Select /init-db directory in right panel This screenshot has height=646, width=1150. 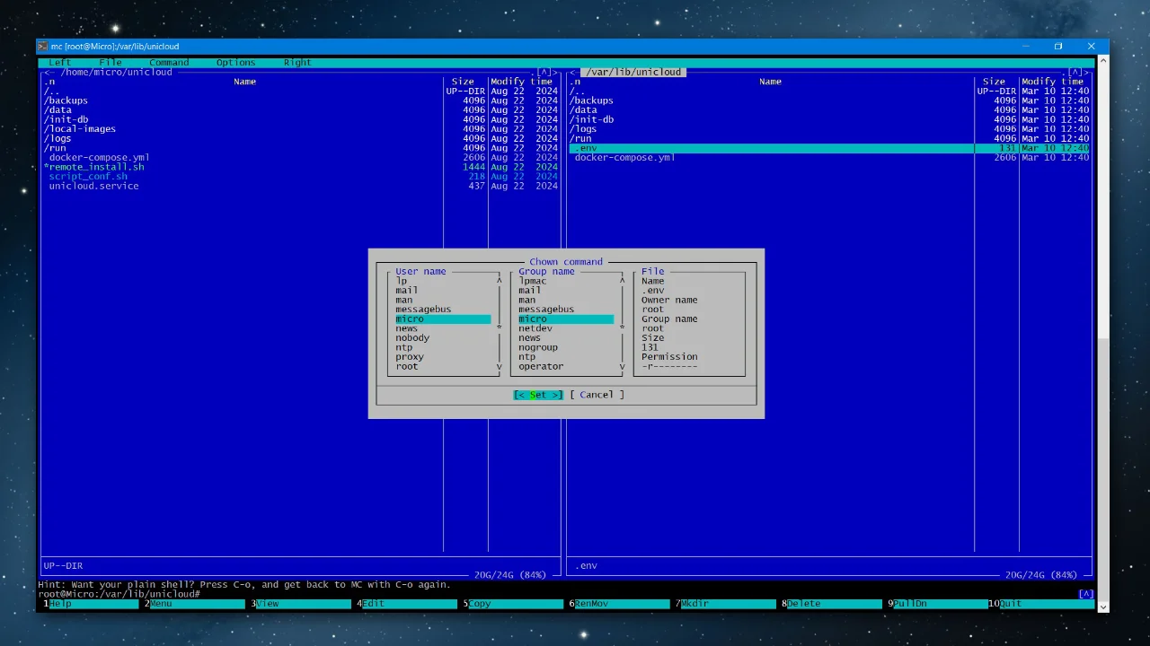[829, 119]
